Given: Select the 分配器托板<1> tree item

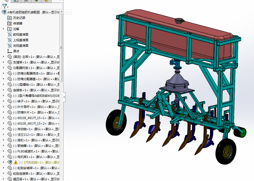Looking at the screenshot, I should (x=36, y=68).
